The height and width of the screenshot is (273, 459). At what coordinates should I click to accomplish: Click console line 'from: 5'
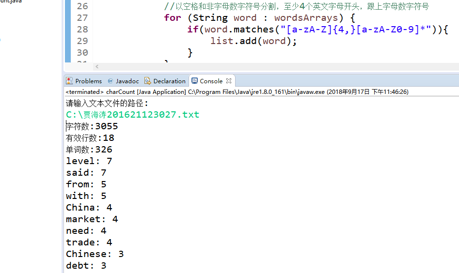pos(86,184)
